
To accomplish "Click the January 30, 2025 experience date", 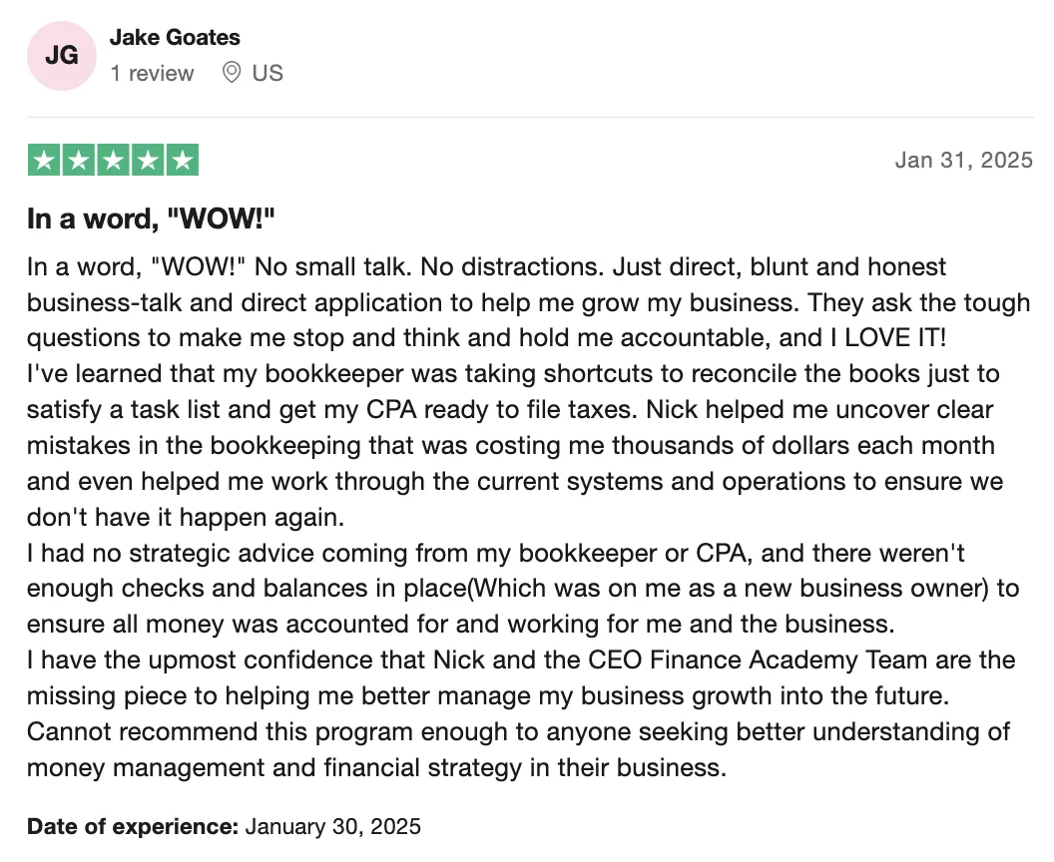I will point(332,826).
